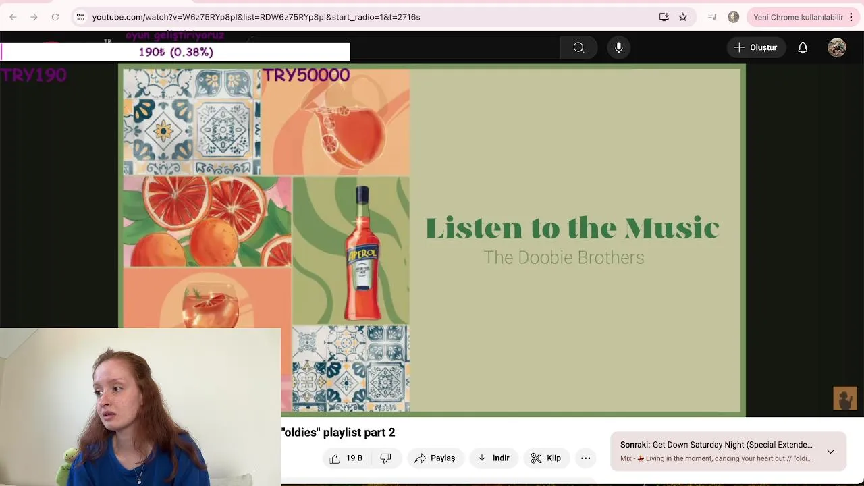Reload the page with the refresh icon

(55, 17)
